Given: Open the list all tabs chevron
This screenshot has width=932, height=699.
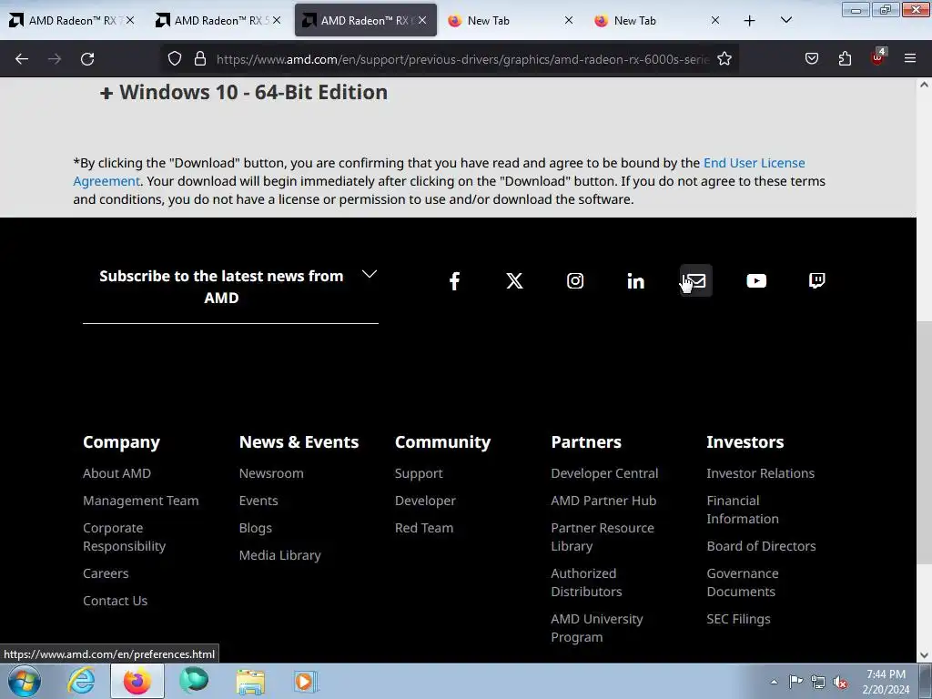Looking at the screenshot, I should (785, 20).
